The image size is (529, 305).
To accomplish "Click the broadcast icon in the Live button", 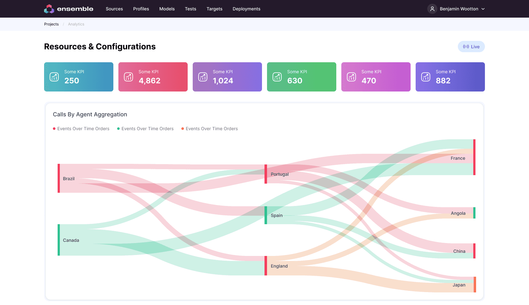I will click(x=466, y=47).
